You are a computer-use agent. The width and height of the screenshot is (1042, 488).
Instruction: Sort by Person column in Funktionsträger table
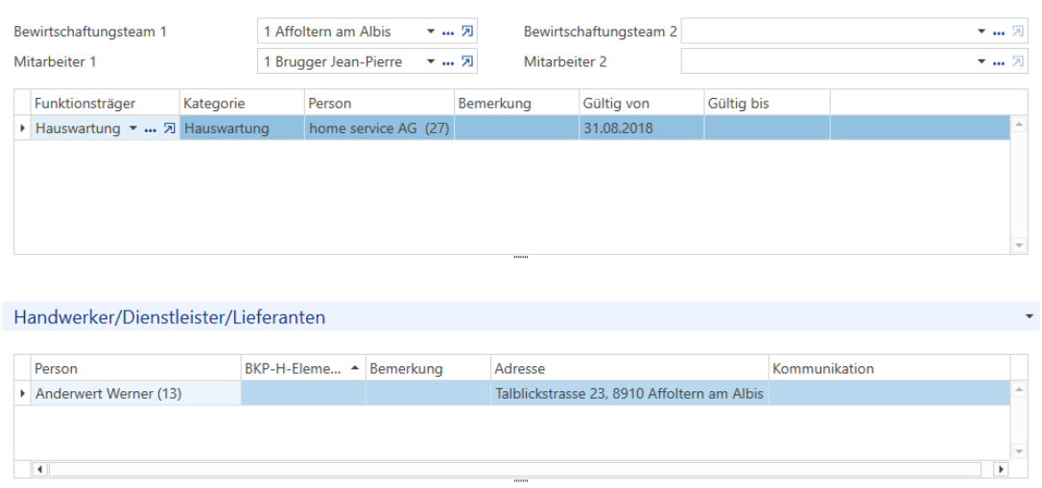click(379, 104)
